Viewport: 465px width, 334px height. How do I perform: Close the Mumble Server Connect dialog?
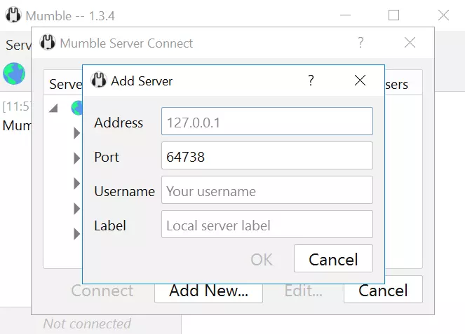pyautogui.click(x=410, y=43)
